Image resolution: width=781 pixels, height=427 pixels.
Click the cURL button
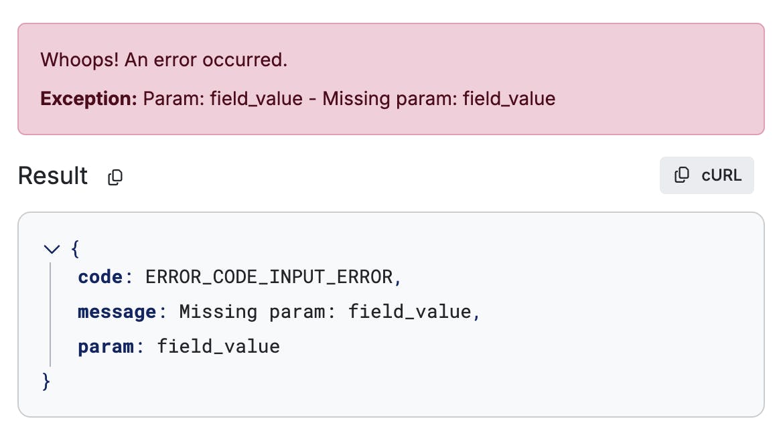707,175
